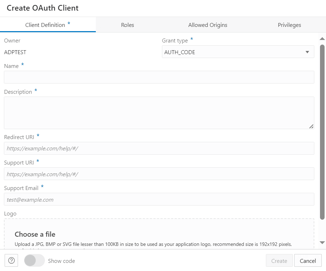Cancel creating the OAuth client

pos(308,260)
